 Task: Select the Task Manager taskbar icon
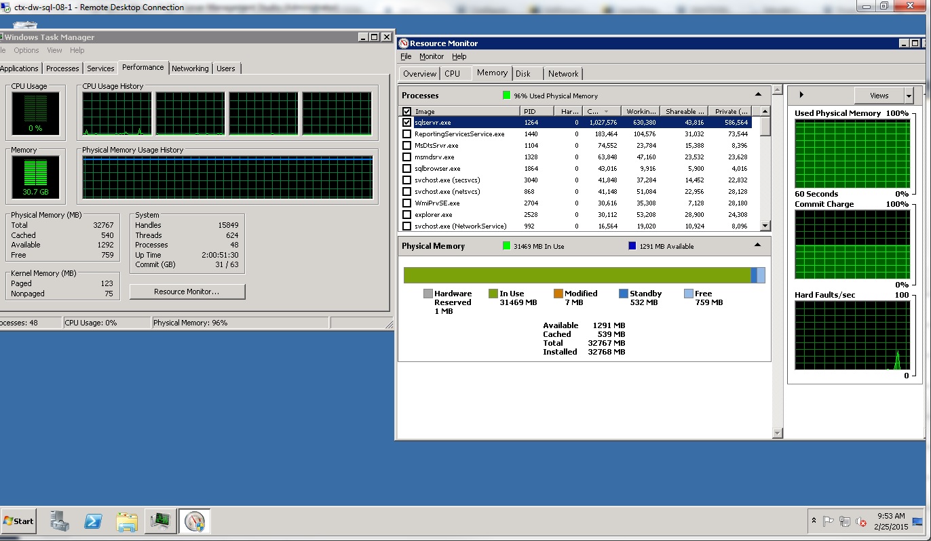[161, 521]
